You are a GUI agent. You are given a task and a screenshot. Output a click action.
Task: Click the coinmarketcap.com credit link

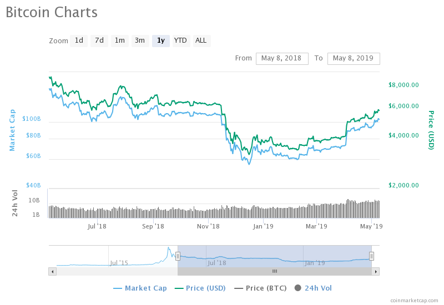click(414, 301)
